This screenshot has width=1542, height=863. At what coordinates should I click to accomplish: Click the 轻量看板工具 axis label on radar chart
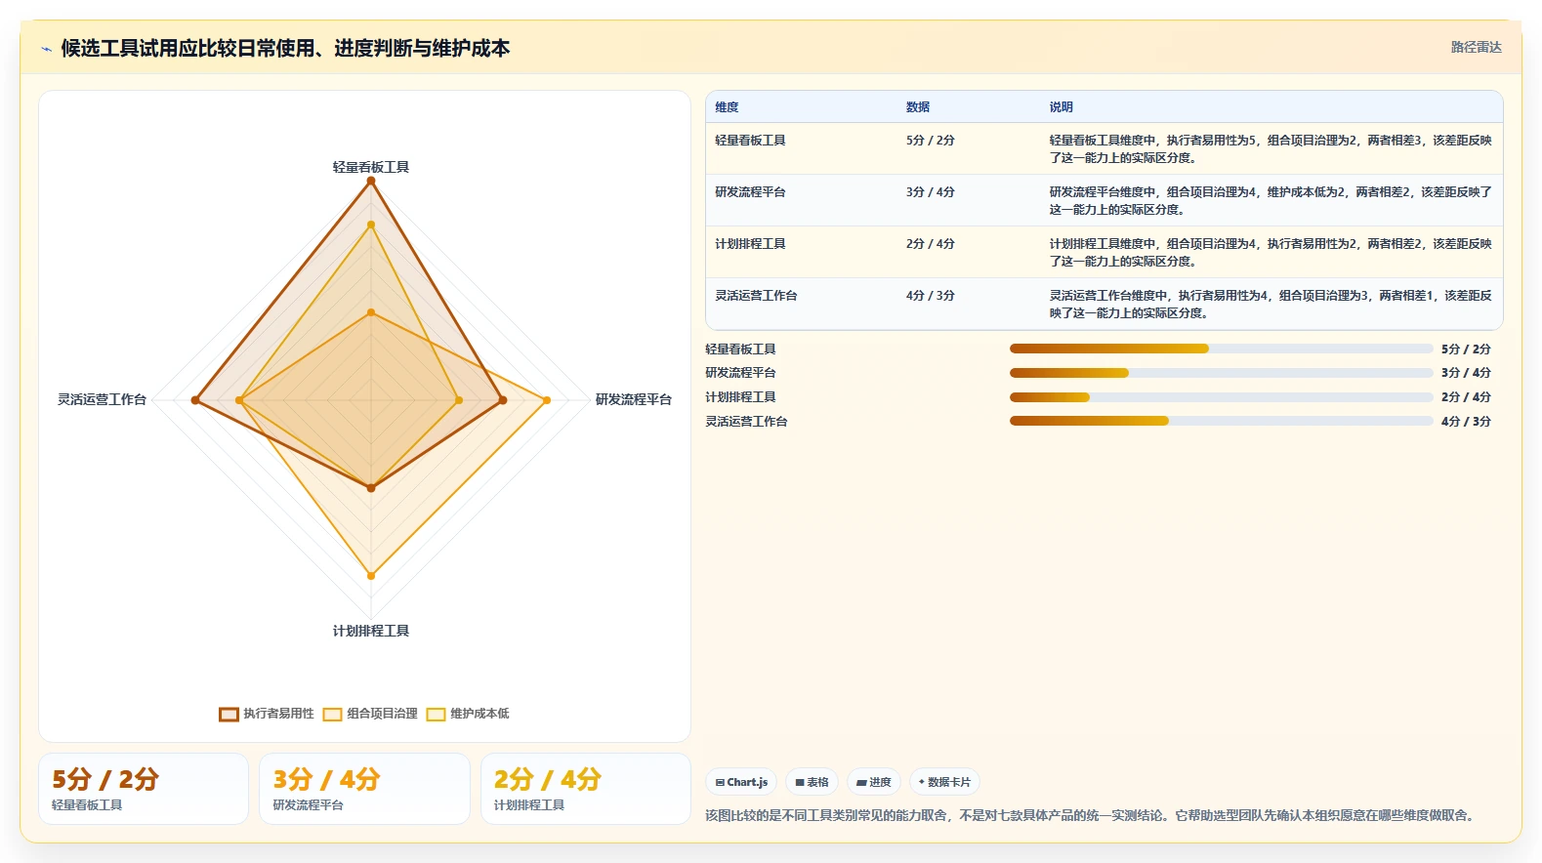(371, 167)
